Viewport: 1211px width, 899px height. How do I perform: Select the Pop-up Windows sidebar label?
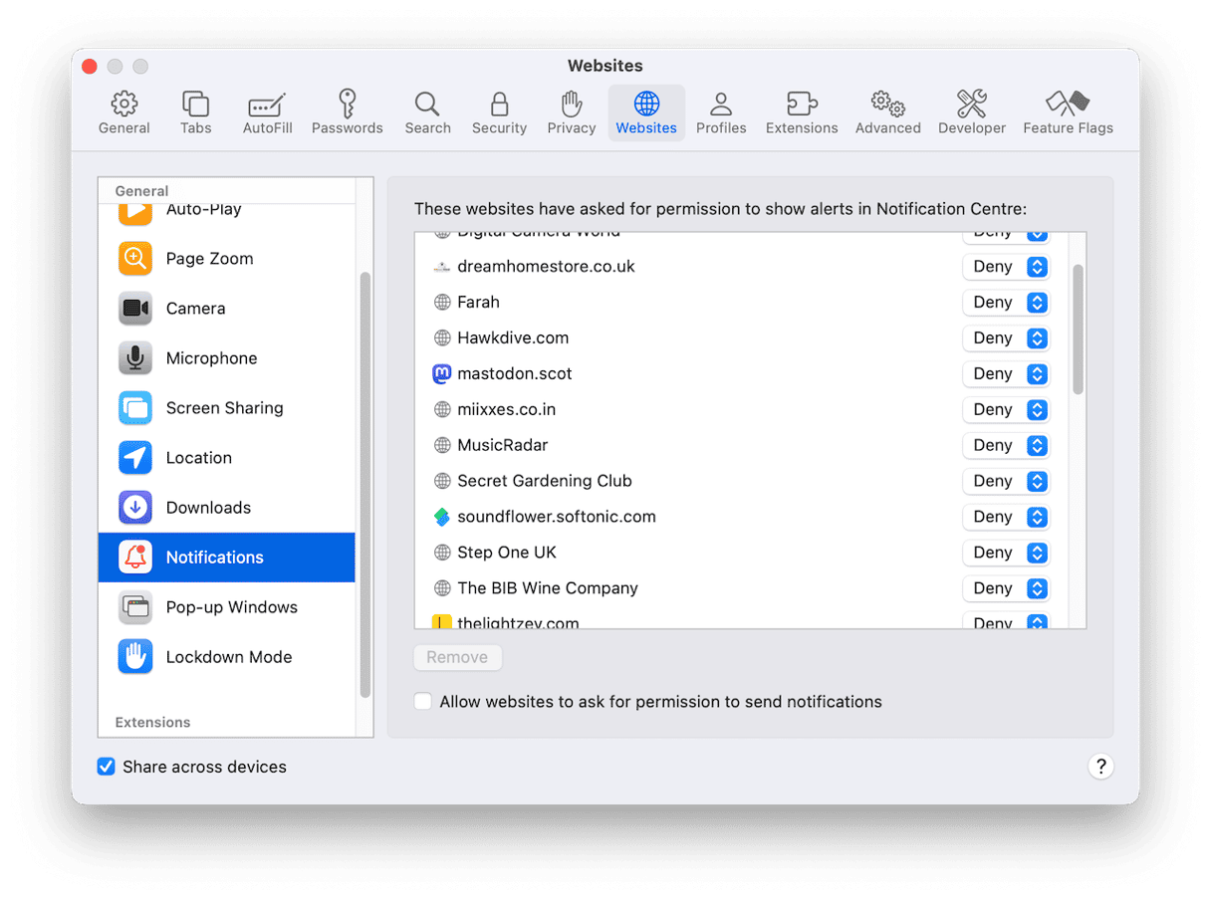(x=232, y=607)
